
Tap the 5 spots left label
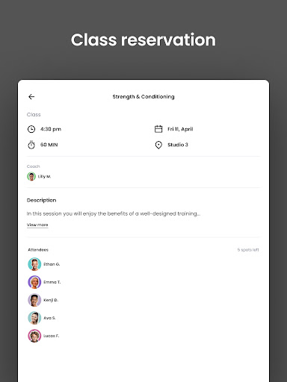(x=248, y=250)
